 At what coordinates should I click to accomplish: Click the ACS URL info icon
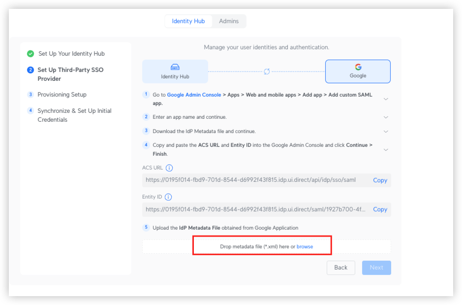click(x=169, y=168)
